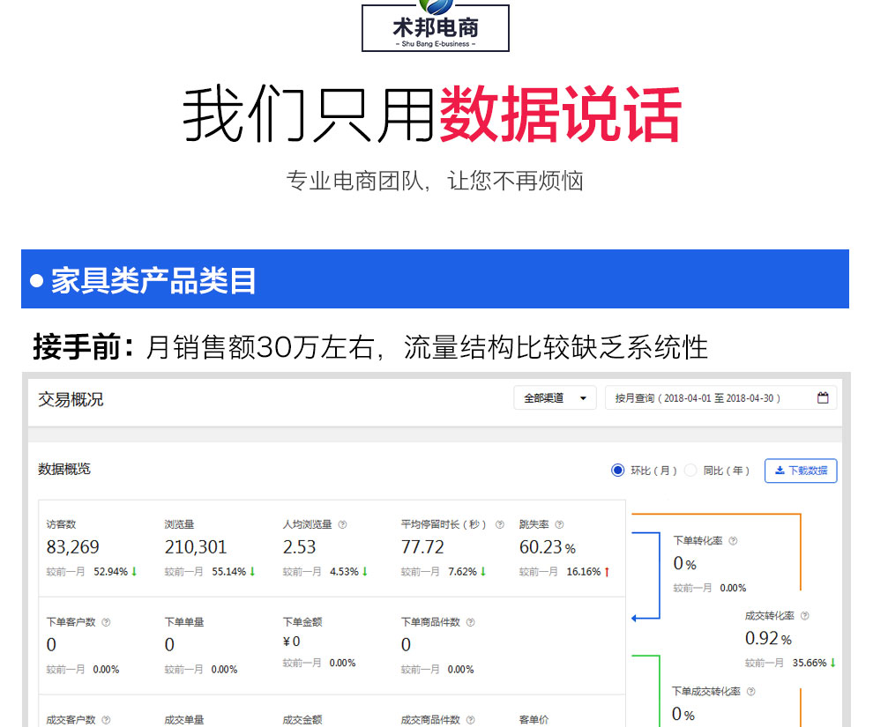Viewport: 873px width, 727px height.
Task: Select the 环比(月) radio button
Action: (x=617, y=470)
